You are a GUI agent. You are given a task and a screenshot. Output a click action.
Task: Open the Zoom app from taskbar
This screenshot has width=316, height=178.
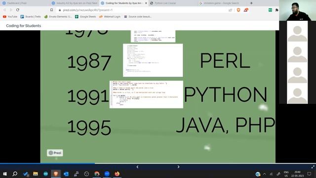[x=107, y=174]
